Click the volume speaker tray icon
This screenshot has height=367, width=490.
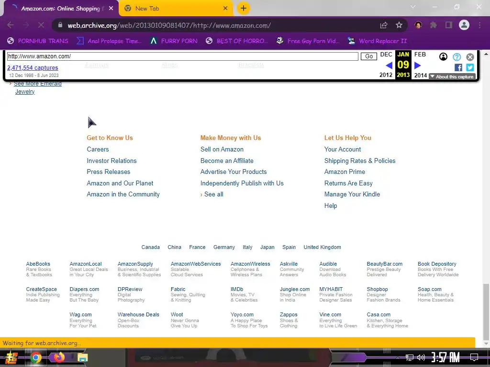click(x=421, y=357)
